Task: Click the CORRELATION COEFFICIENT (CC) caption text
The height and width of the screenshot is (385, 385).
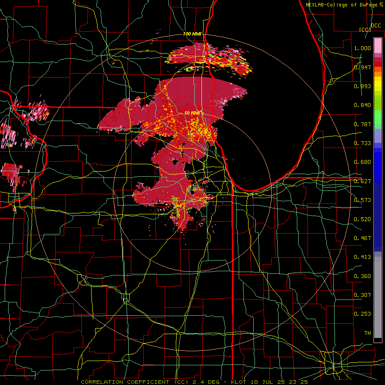Action: click(x=135, y=382)
